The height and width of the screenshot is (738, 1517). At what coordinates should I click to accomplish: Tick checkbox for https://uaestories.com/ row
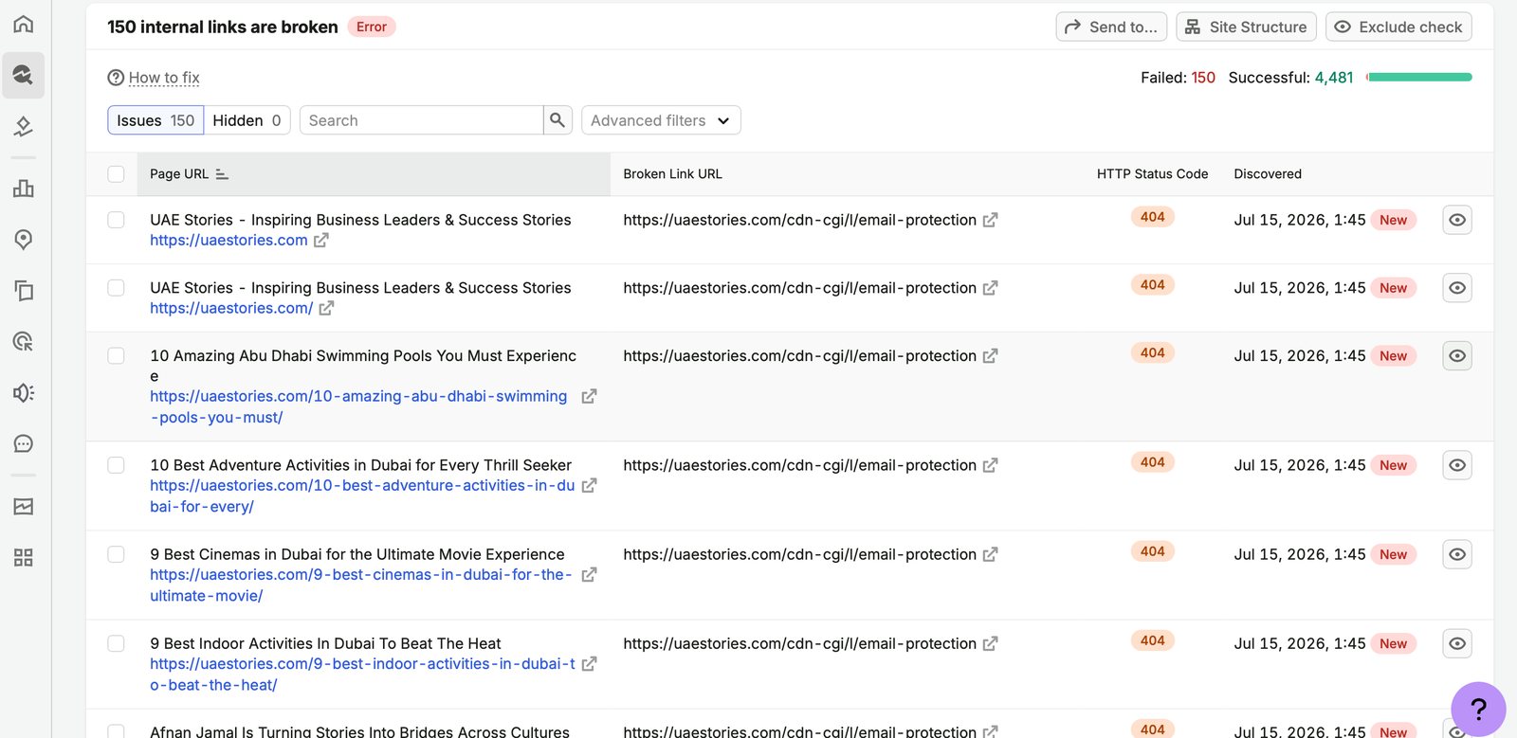[116, 288]
